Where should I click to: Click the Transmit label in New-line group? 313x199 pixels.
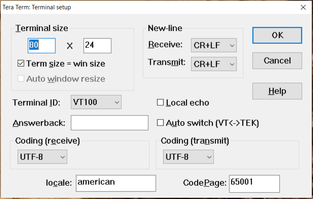tap(166, 62)
